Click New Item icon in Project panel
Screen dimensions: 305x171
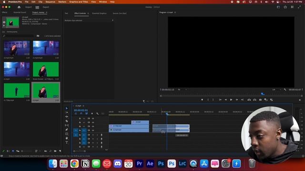60,151
